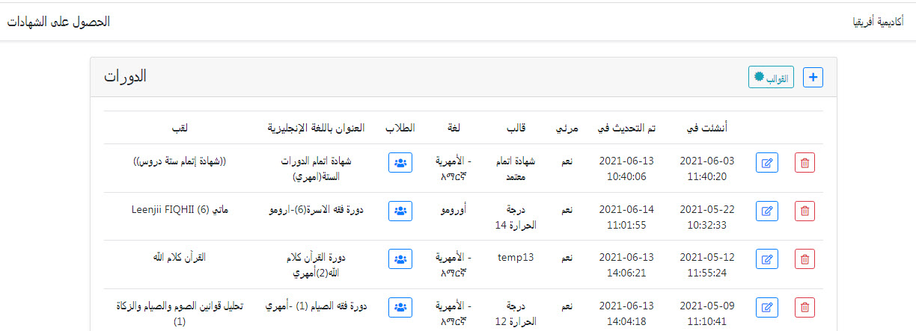Edit the course created 2021-05-12
The height and width of the screenshot is (331, 916).
point(766,259)
